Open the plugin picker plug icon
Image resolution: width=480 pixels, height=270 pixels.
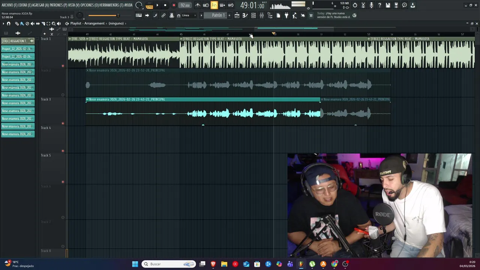pyautogui.click(x=286, y=15)
